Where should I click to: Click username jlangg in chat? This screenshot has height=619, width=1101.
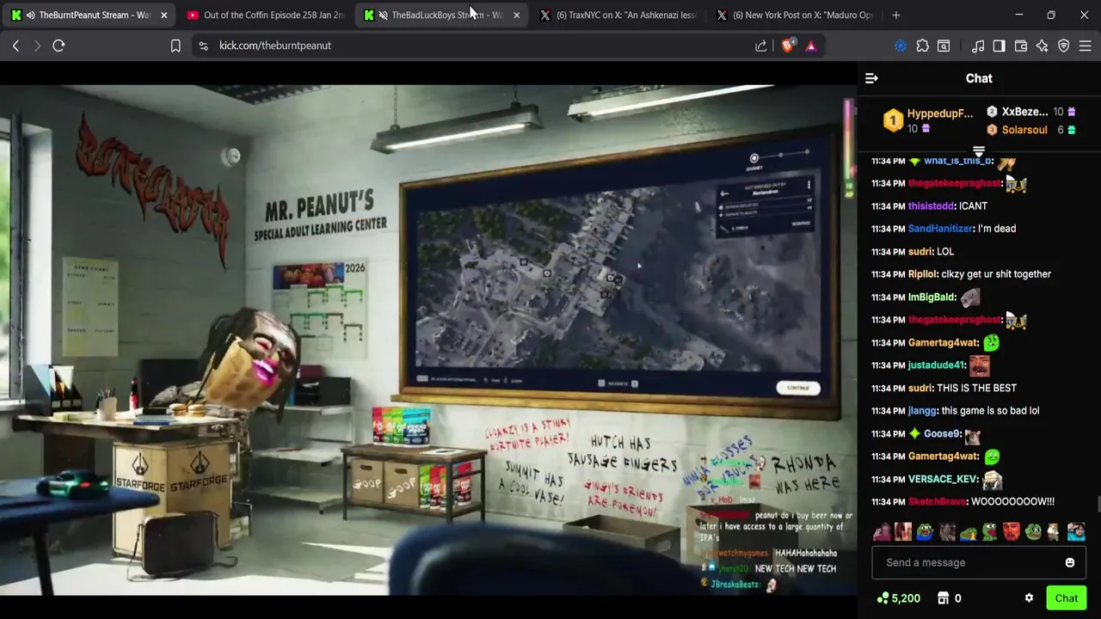(922, 411)
